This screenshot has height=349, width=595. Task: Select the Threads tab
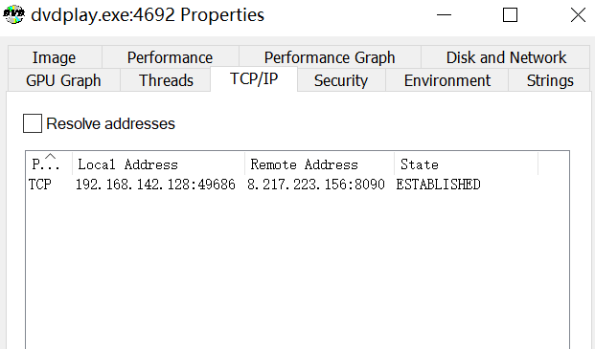point(166,80)
